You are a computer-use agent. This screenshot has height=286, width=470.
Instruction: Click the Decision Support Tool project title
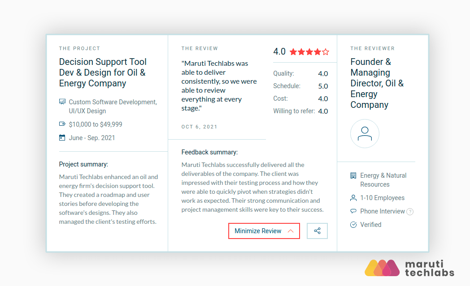click(x=103, y=73)
